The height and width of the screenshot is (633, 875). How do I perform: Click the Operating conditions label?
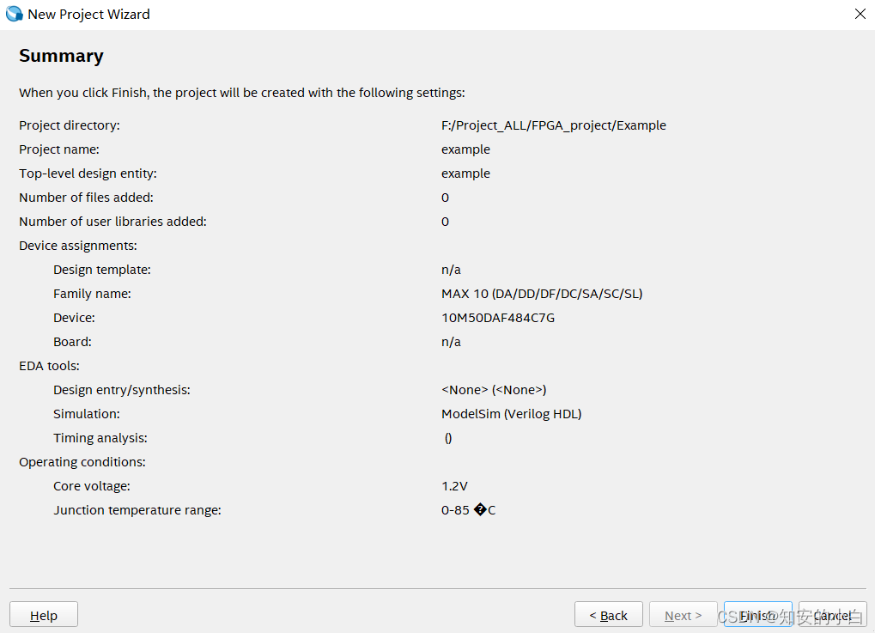82,462
